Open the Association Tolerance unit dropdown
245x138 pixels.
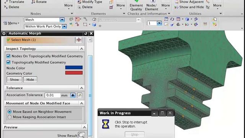pyautogui.click(x=73, y=95)
